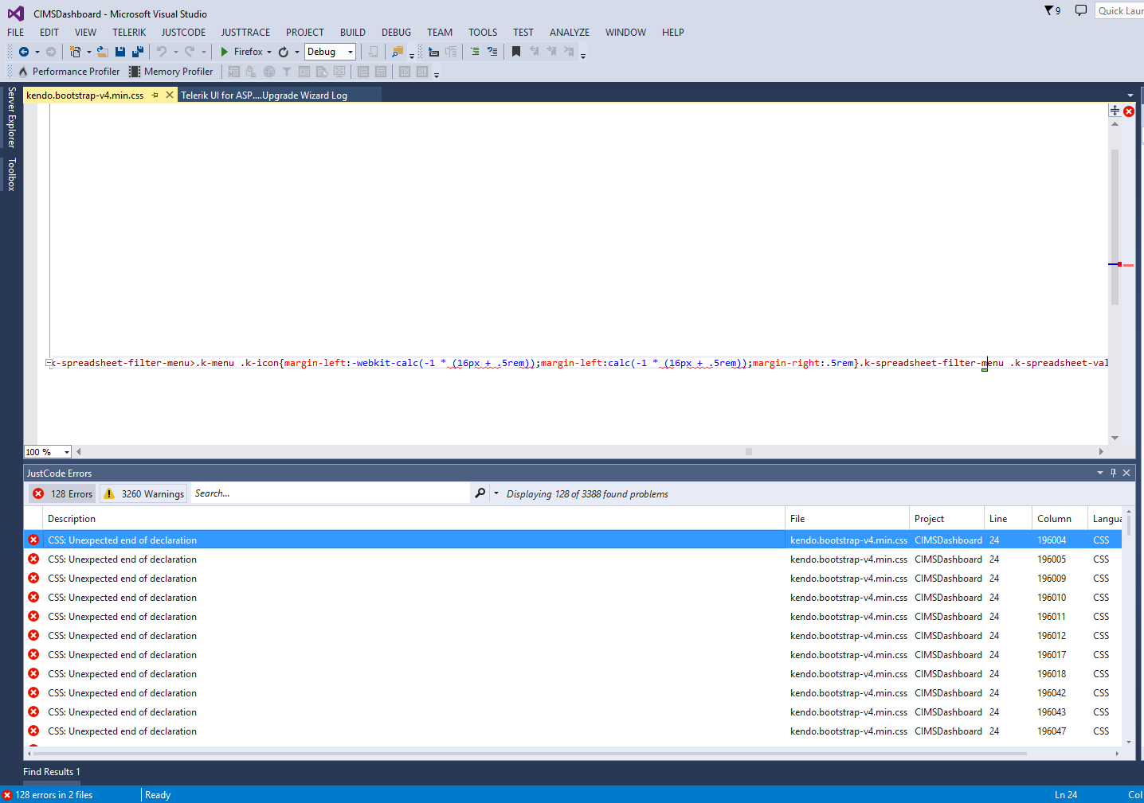Click the browser refresh icon
Screen dimensions: 1144x803
coord(284,52)
